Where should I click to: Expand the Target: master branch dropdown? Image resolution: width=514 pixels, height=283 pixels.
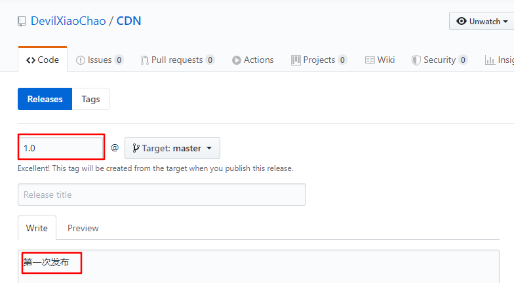tap(172, 148)
